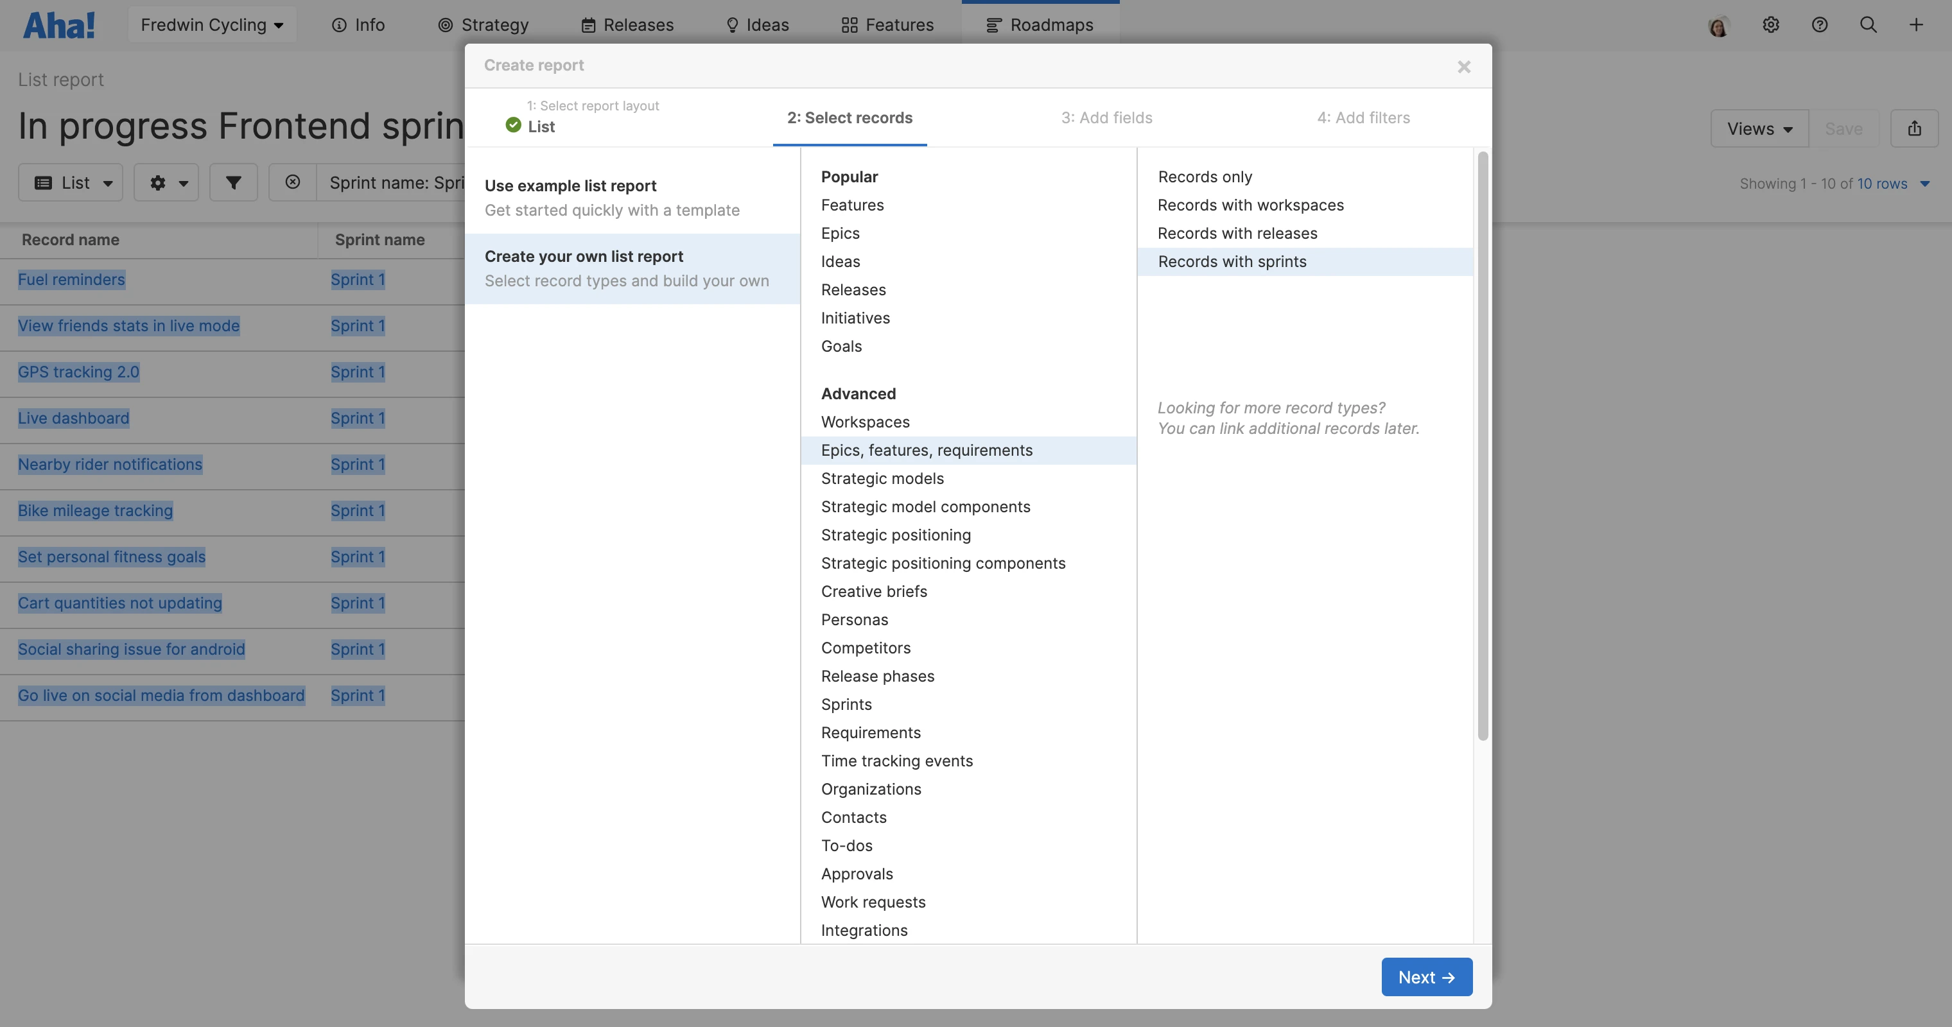
Task: Click the search magnifier icon
Action: coord(1868,25)
